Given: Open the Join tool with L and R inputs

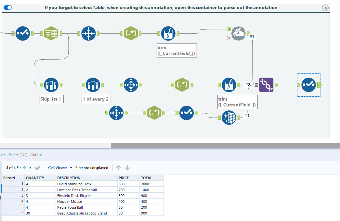Looking at the screenshot, I should (238, 32).
